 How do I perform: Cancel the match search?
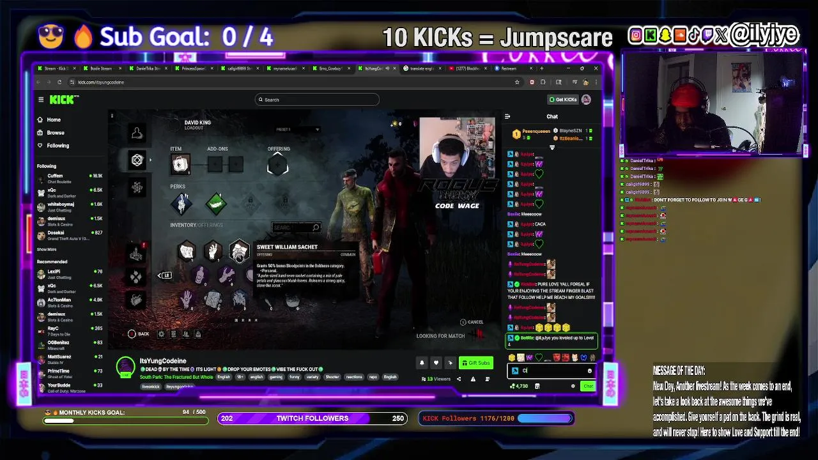(x=472, y=322)
